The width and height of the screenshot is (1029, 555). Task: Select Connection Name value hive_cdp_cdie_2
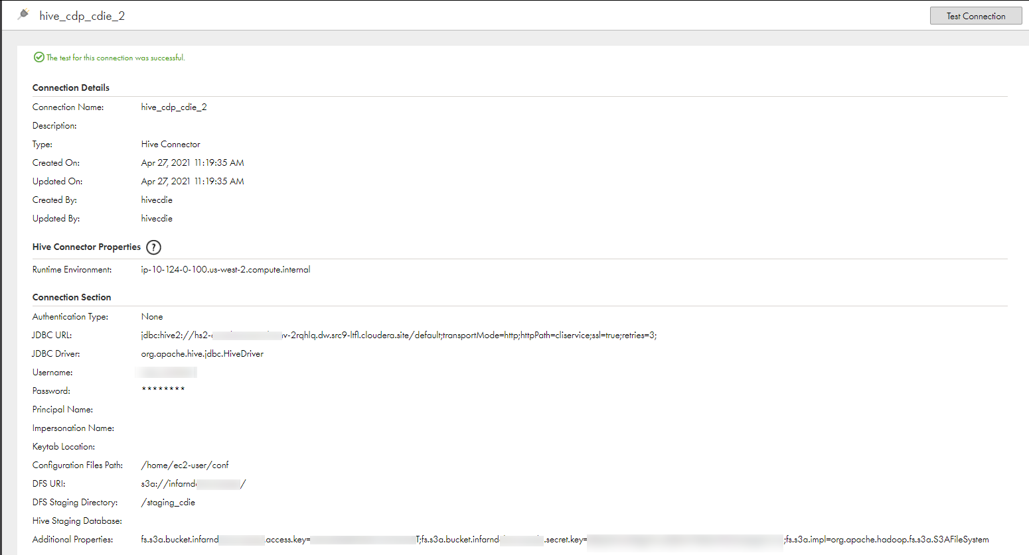tap(174, 107)
